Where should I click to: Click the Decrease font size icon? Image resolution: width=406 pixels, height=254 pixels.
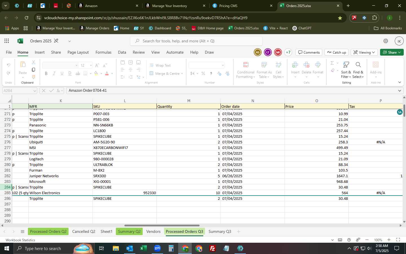click(105, 65)
